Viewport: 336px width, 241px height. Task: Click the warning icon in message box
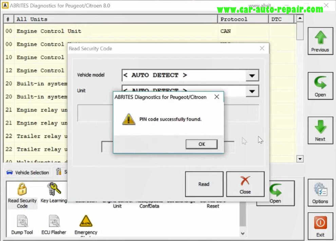point(129,119)
